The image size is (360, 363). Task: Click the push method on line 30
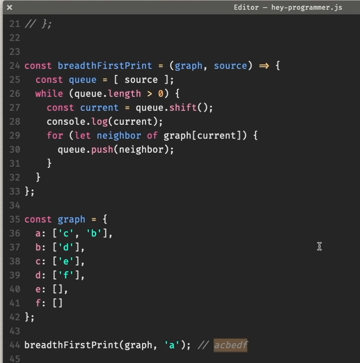click(100, 150)
